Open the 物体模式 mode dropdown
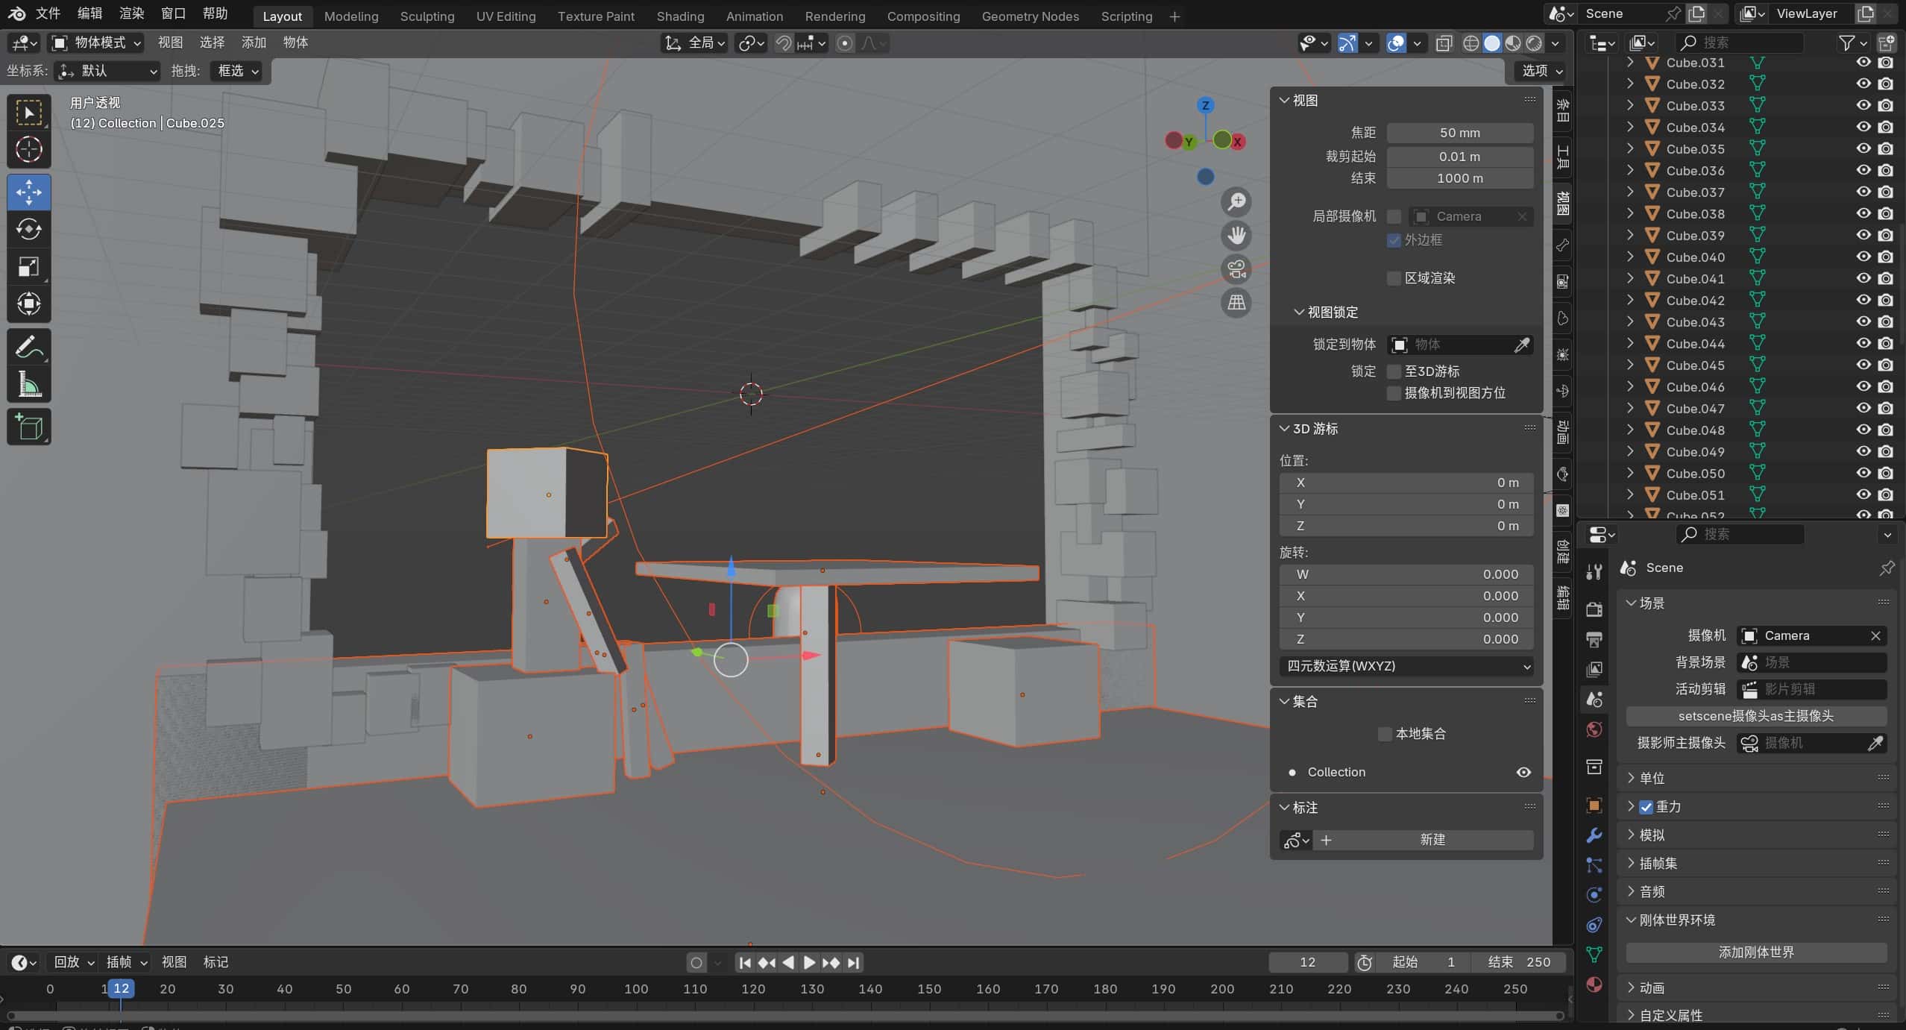 pos(97,43)
